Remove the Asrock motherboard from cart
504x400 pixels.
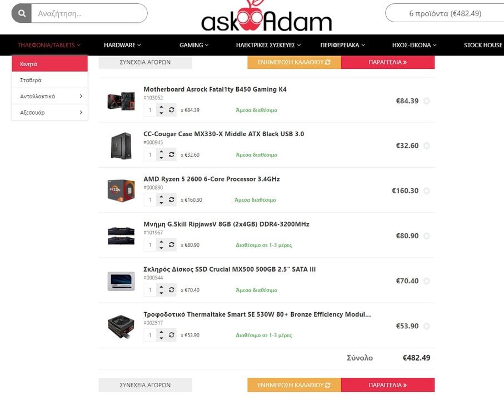427,101
